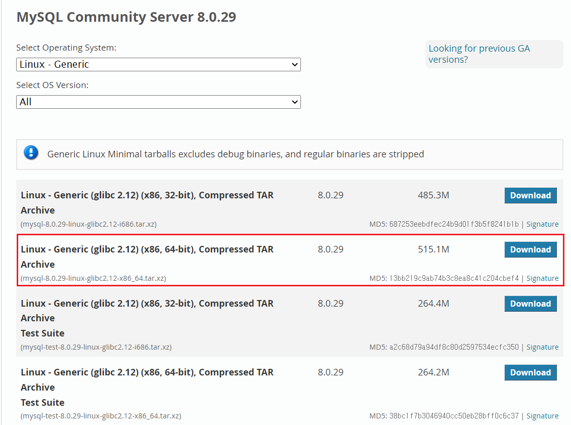Download the 264.2M 64-bit Test Suite
This screenshot has width=571, height=425.
point(530,372)
